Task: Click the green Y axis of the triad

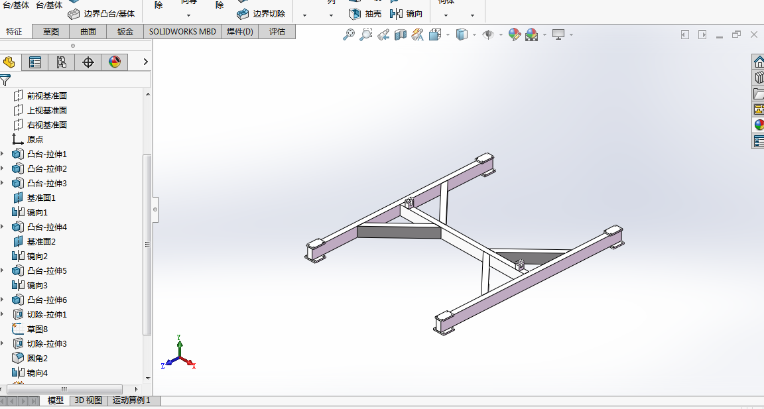Action: [x=179, y=347]
